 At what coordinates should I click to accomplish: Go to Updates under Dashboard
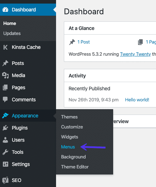[x=12, y=34]
